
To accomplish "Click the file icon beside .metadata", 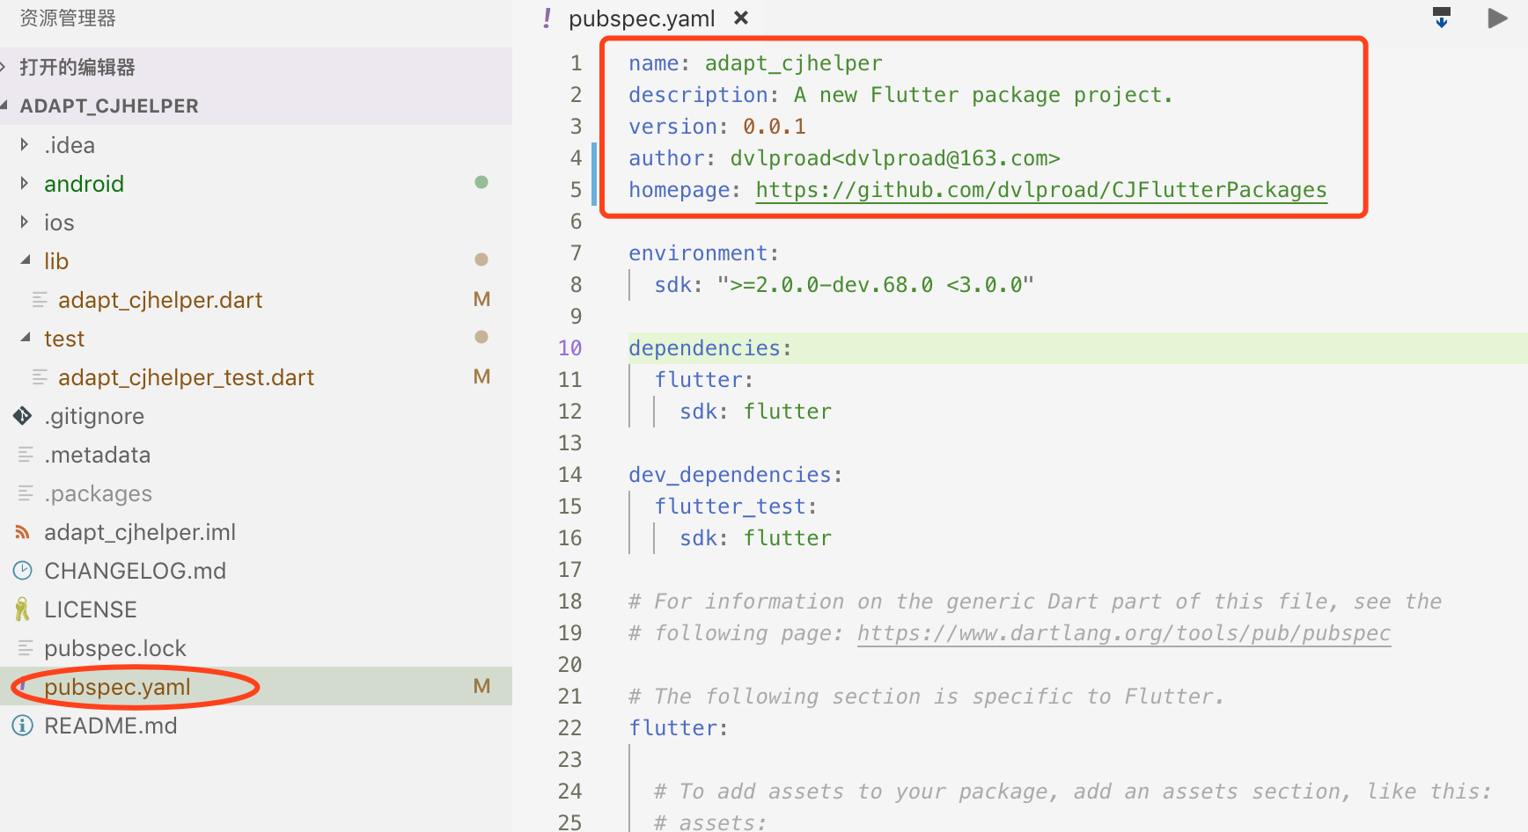I will [26, 455].
